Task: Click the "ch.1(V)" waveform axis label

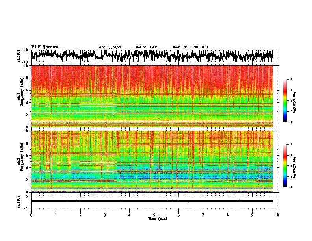Action: pyautogui.click(x=19, y=56)
